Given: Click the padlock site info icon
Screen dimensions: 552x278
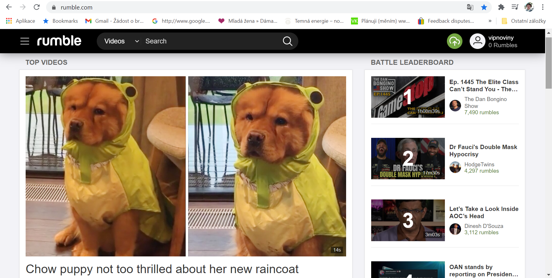Looking at the screenshot, I should click(x=54, y=7).
